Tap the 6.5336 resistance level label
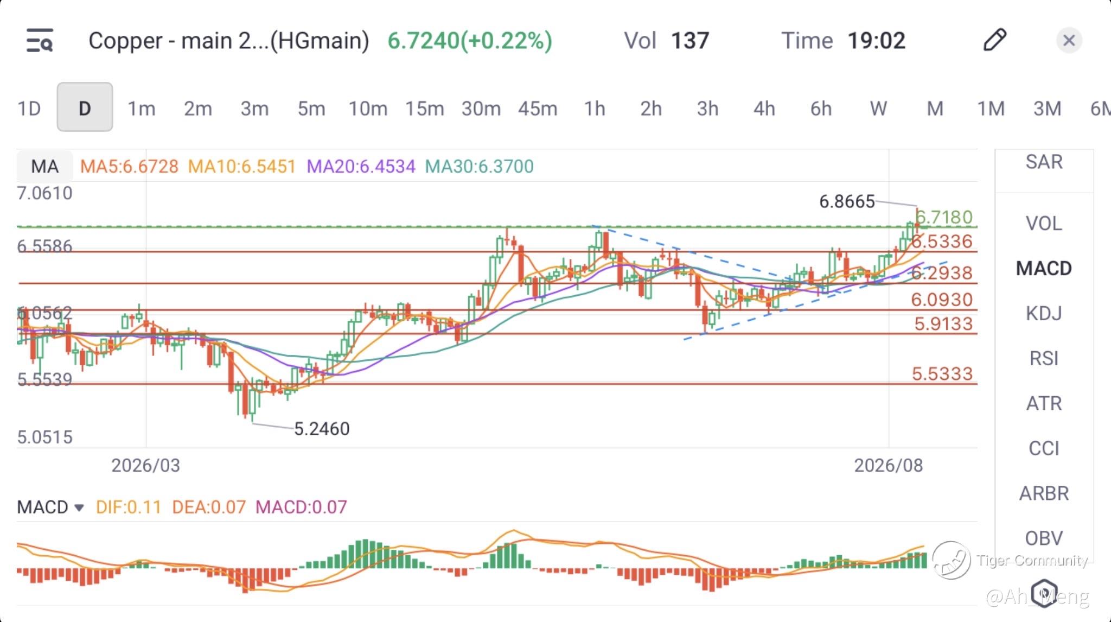The height and width of the screenshot is (622, 1111). pos(942,241)
